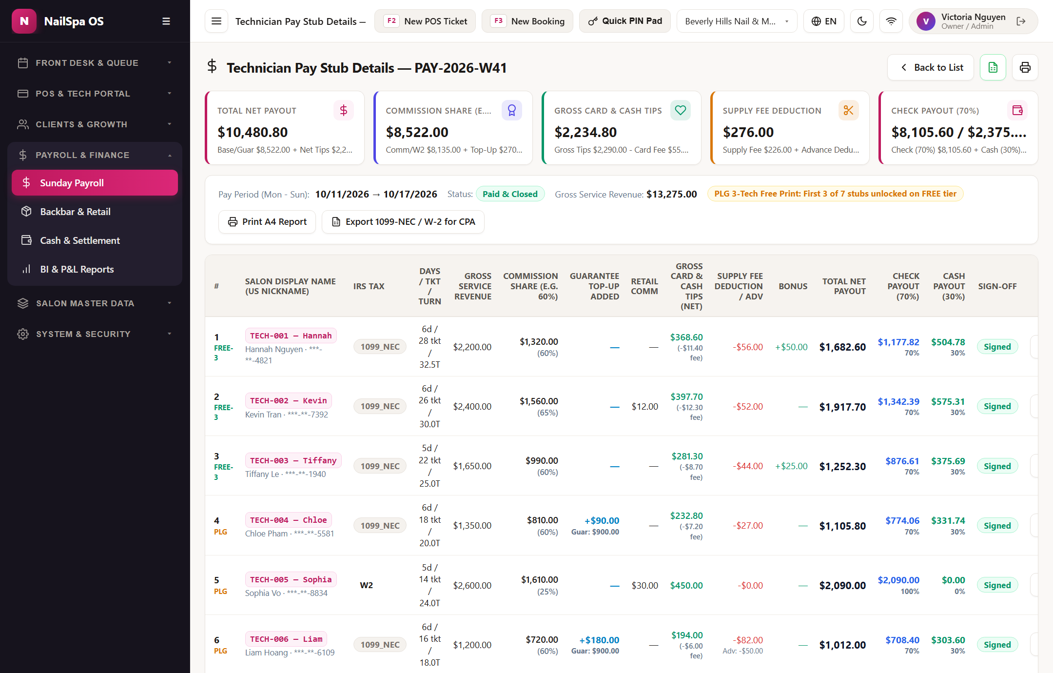Open the Beverly Hills Nail salon location dropdown
The width and height of the screenshot is (1053, 673).
pyautogui.click(x=737, y=21)
